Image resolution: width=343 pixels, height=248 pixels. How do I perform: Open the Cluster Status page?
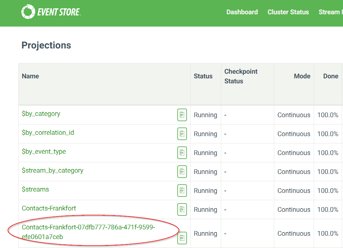point(288,12)
